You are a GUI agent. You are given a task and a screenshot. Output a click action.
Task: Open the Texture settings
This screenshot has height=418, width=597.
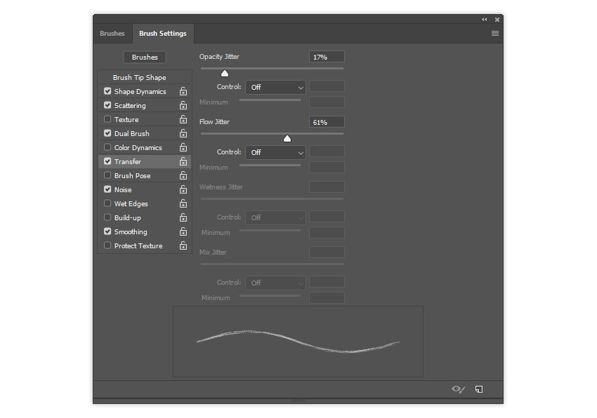126,120
